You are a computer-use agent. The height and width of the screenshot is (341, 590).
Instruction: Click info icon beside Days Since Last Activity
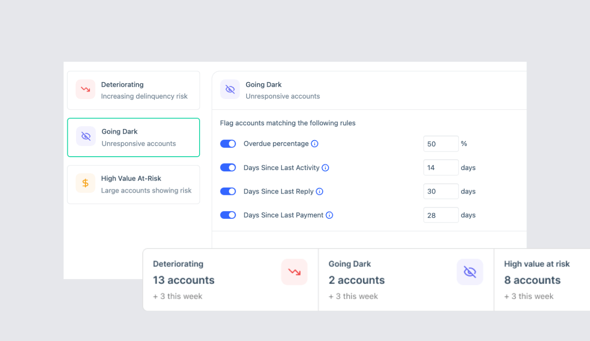[325, 168]
